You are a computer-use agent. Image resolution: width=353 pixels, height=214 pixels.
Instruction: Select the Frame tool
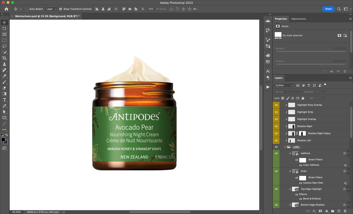4,34
